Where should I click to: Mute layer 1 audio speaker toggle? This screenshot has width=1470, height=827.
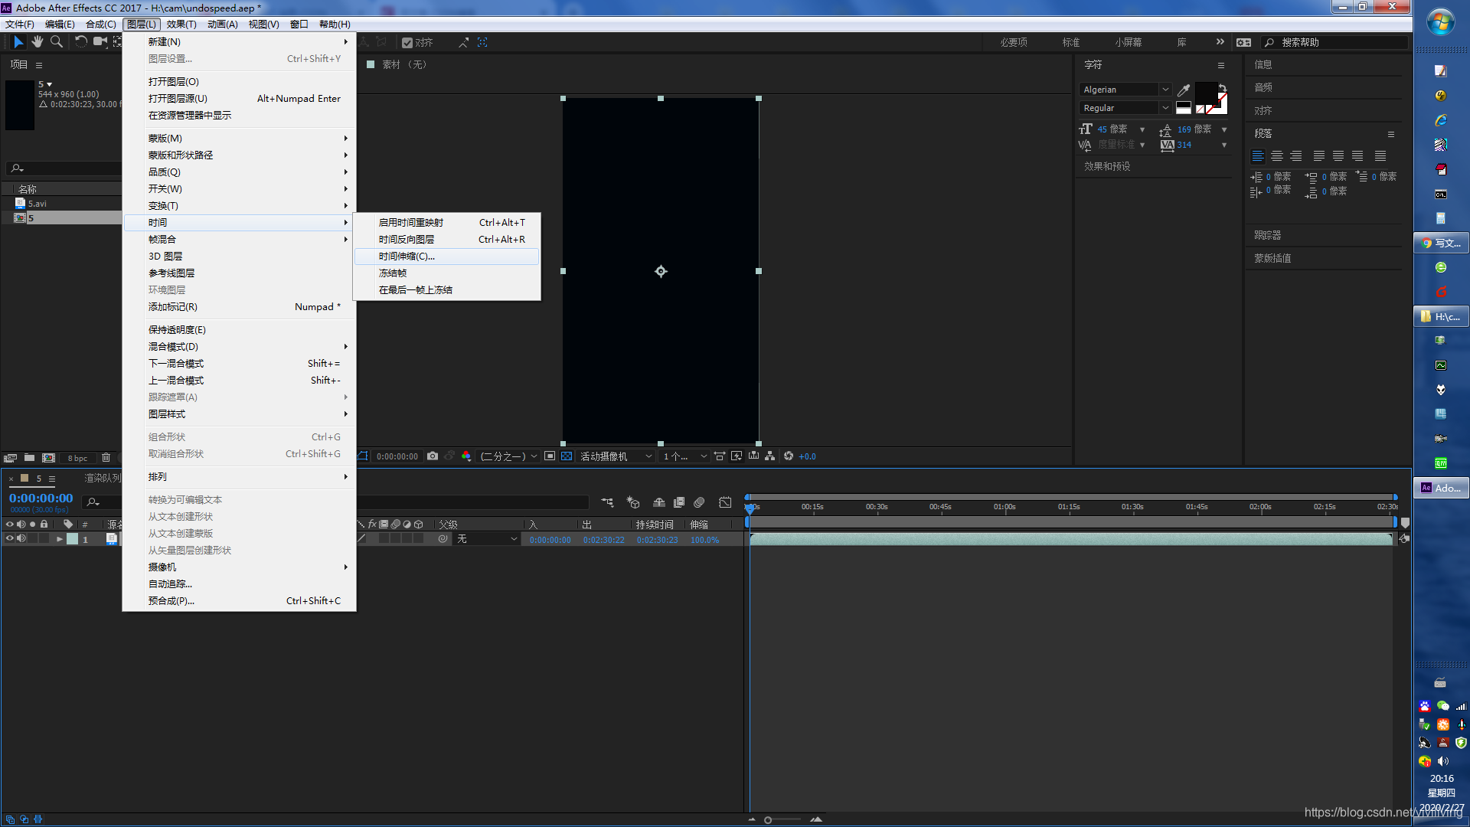pos(21,539)
